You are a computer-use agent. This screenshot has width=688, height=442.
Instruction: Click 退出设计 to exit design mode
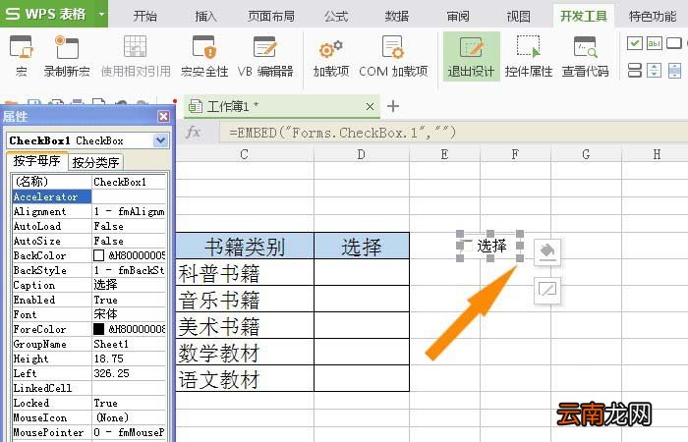click(x=471, y=57)
